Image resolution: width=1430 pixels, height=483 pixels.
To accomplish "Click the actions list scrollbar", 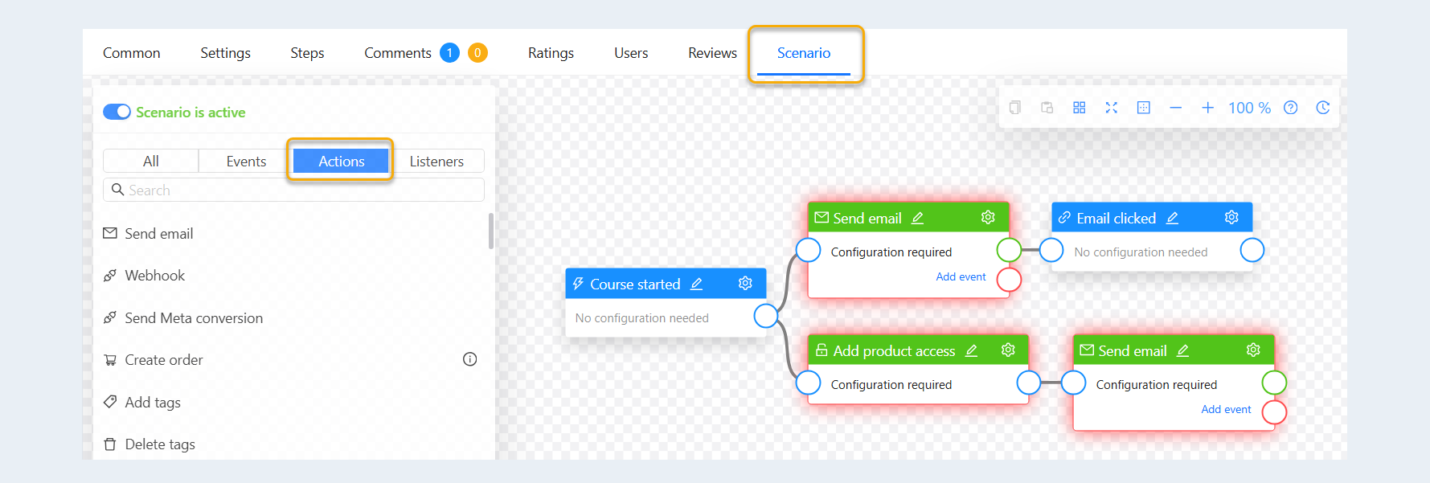I will tap(490, 231).
